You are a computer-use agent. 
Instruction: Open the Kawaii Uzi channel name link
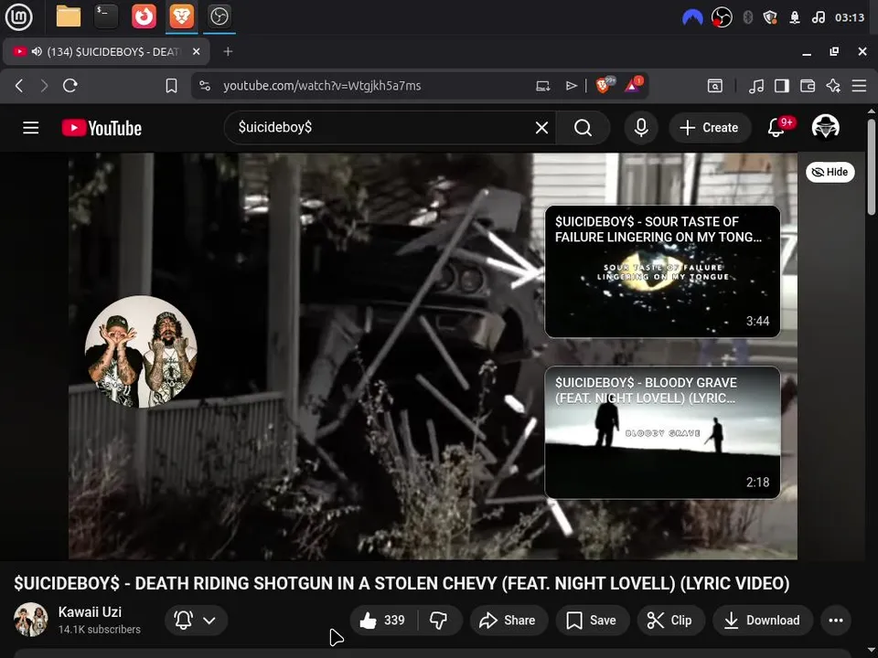click(90, 611)
